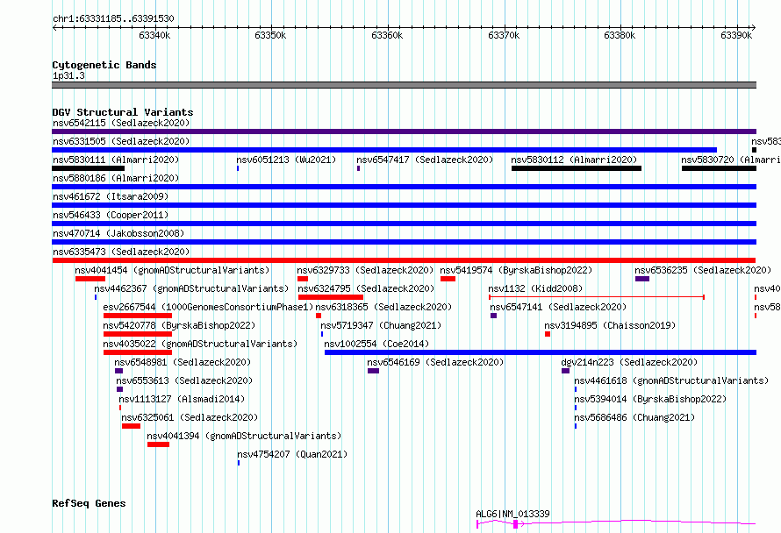Select nsv6335473 (Sedlazeck2020) label

point(121,252)
